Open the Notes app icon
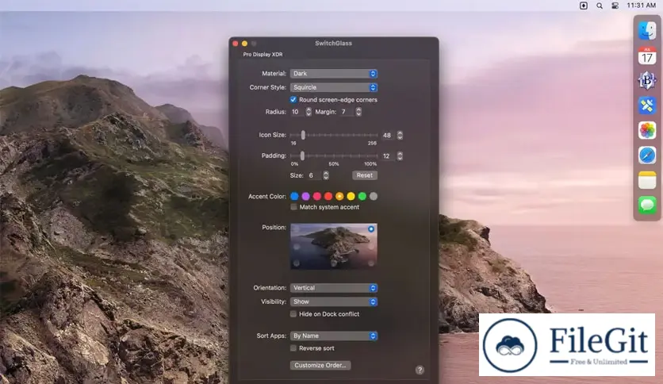Image resolution: width=663 pixels, height=384 pixels. tap(647, 180)
